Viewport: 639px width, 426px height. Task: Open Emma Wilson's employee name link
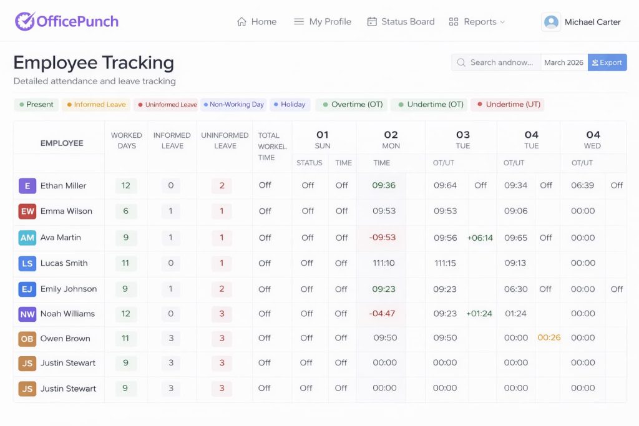pos(66,211)
